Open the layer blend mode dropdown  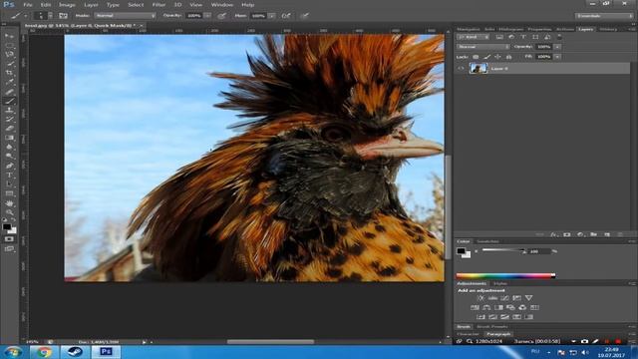pos(482,47)
